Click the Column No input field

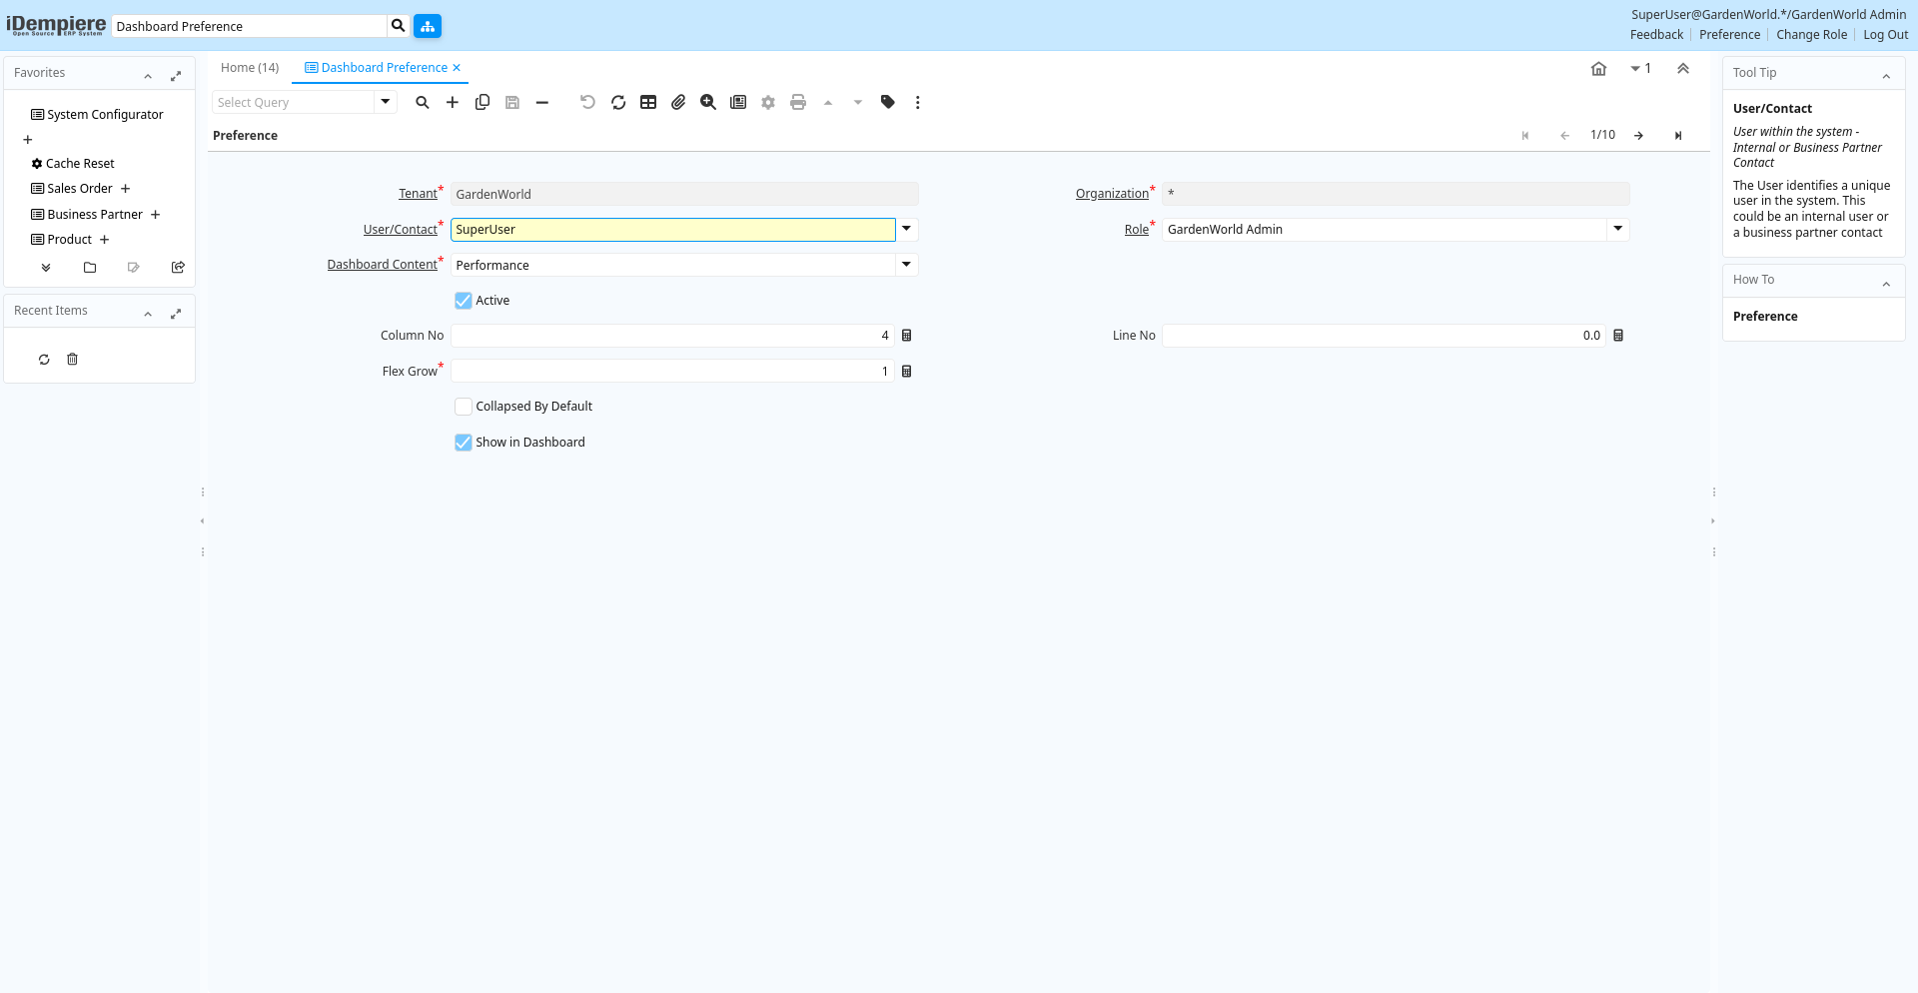(671, 336)
